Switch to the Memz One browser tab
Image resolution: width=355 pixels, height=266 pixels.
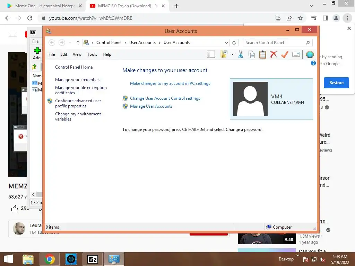[x=44, y=6]
